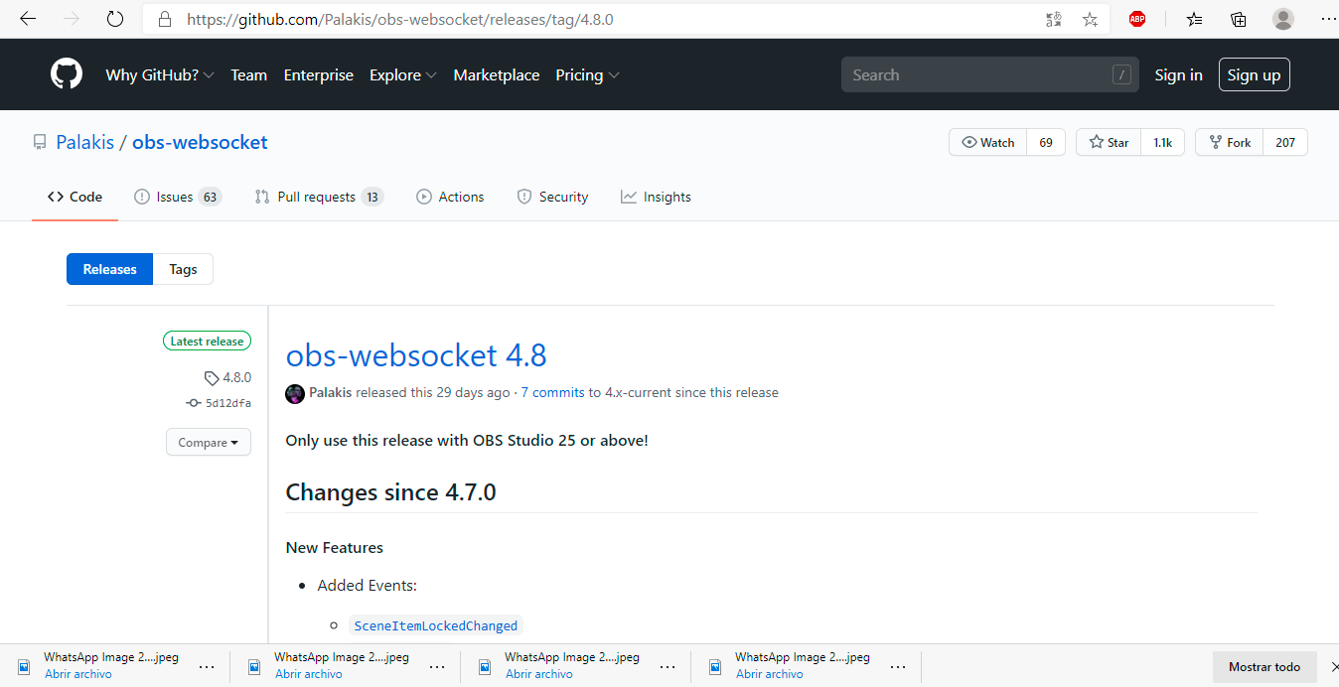
Task: Expand the Why GitHub? dropdown
Action: tap(160, 75)
